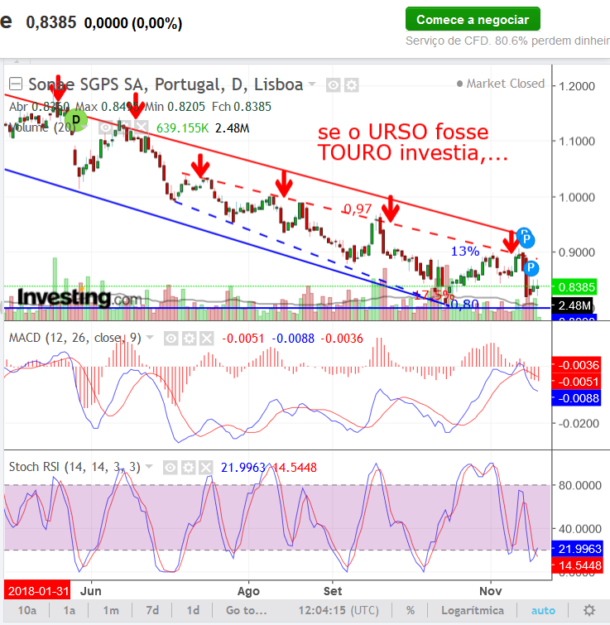The height and width of the screenshot is (625, 610).
Task: Open the Go to... date picker
Action: [x=246, y=610]
